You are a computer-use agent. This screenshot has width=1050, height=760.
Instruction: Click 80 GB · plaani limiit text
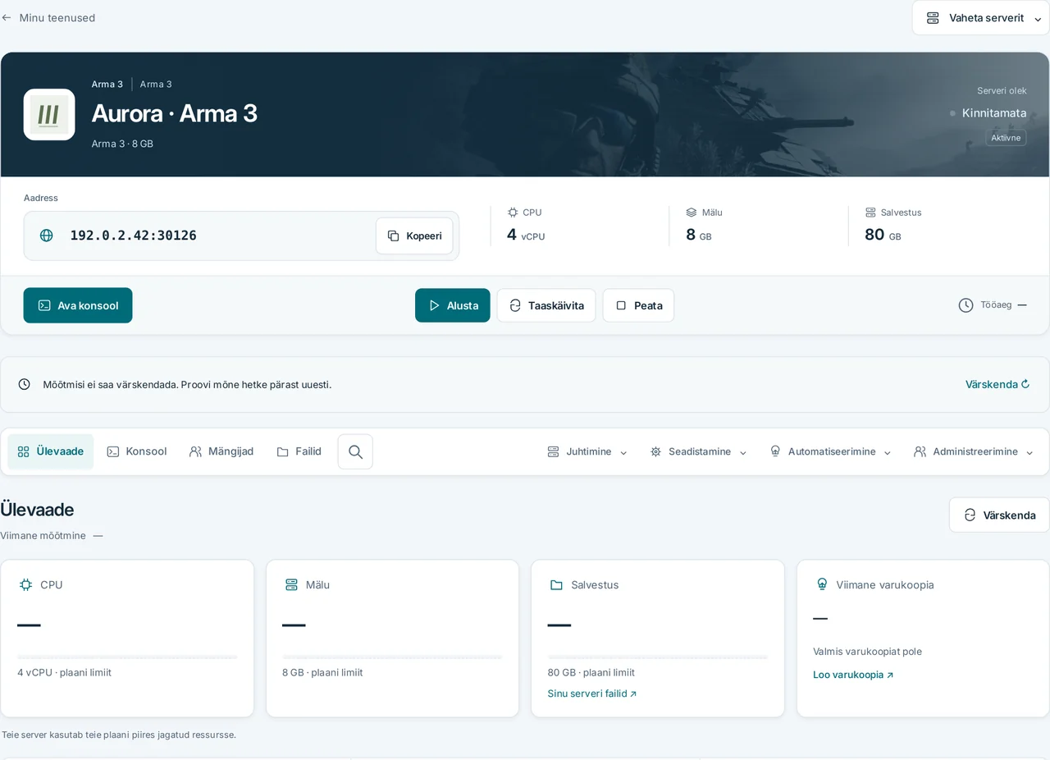click(591, 672)
